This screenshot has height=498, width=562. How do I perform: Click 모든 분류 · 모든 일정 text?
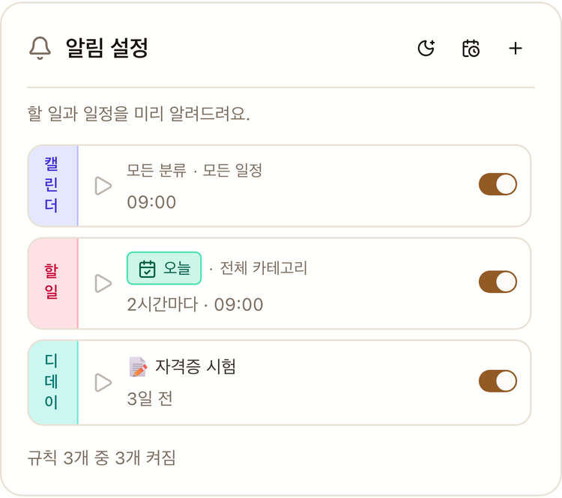click(195, 170)
